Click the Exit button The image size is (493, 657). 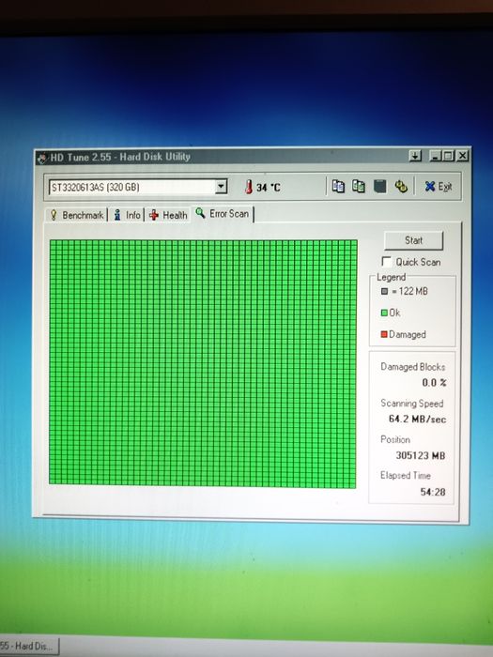point(439,187)
